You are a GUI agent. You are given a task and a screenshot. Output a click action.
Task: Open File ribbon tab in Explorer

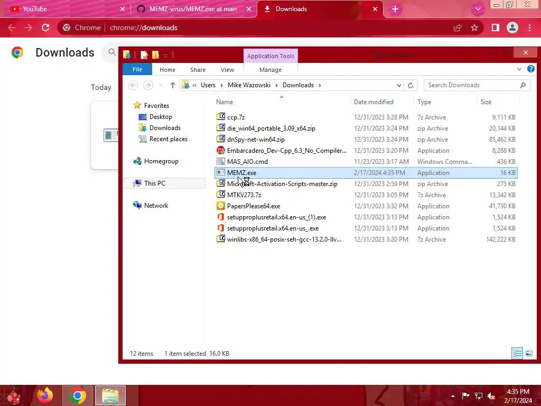coord(137,69)
